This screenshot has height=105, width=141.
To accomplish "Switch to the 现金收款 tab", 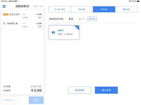I will click(82, 9).
